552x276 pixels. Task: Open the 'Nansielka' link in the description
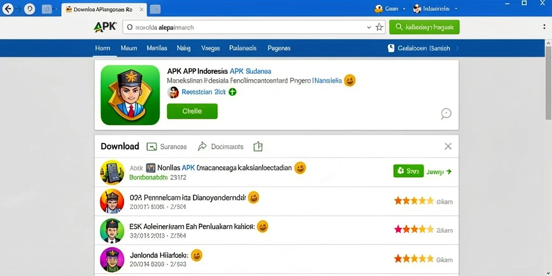(327, 81)
